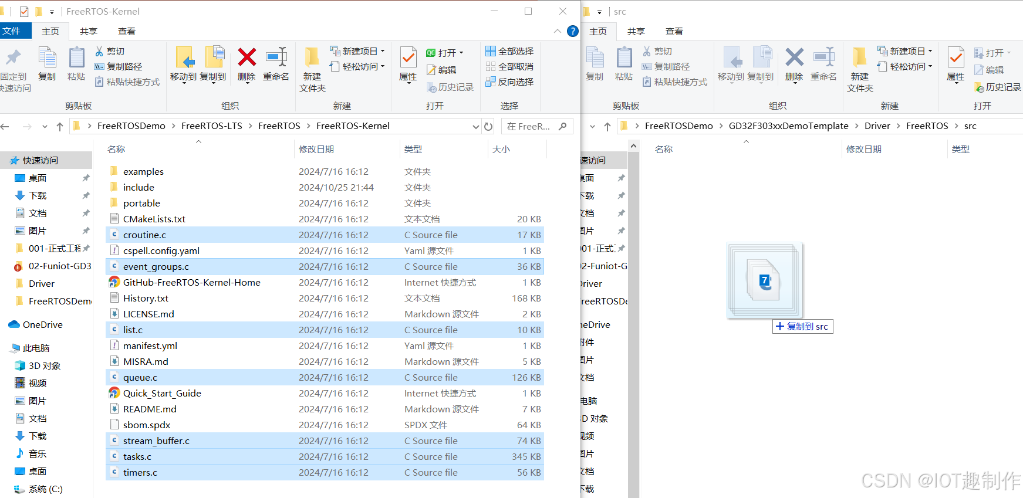Click History in src window ribbon

click(998, 87)
